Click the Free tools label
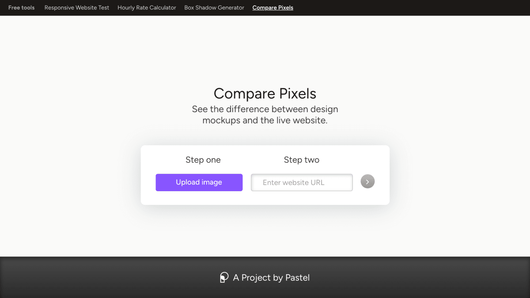 coord(21,8)
